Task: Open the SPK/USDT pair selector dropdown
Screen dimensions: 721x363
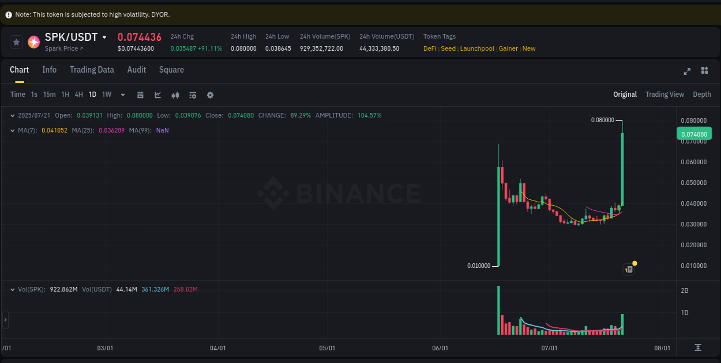Action: (x=104, y=37)
